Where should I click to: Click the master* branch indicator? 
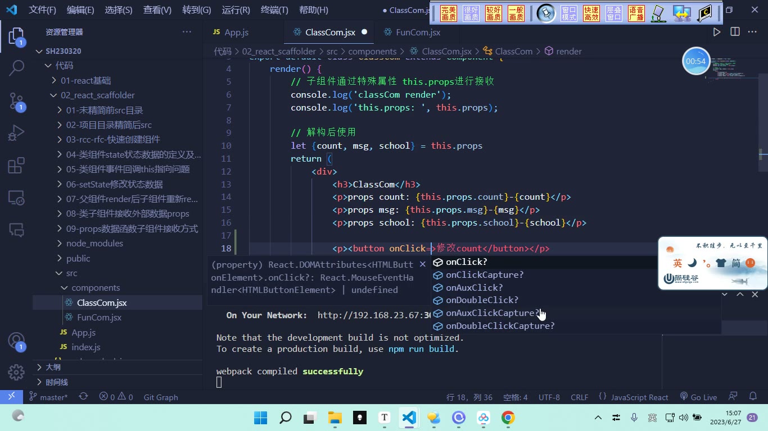(48, 397)
